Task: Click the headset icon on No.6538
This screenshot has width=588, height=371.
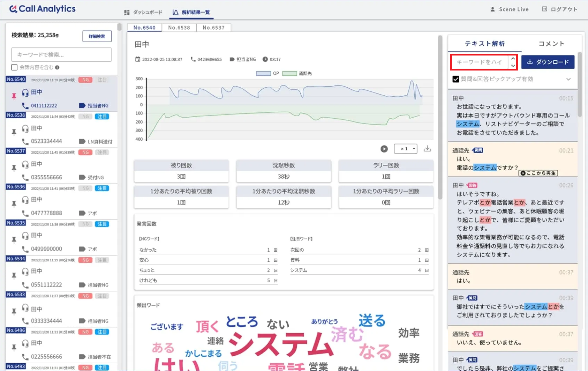Action: coord(25,128)
